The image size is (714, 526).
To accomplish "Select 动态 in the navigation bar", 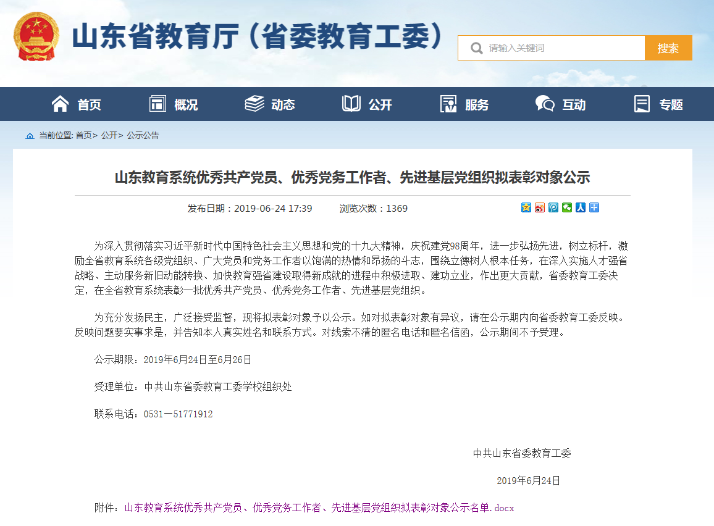I will 270,104.
